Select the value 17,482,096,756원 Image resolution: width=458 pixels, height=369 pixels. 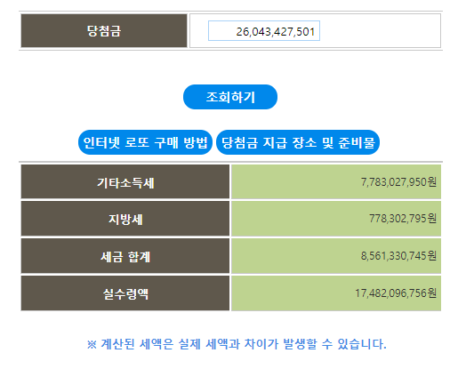[x=396, y=293]
